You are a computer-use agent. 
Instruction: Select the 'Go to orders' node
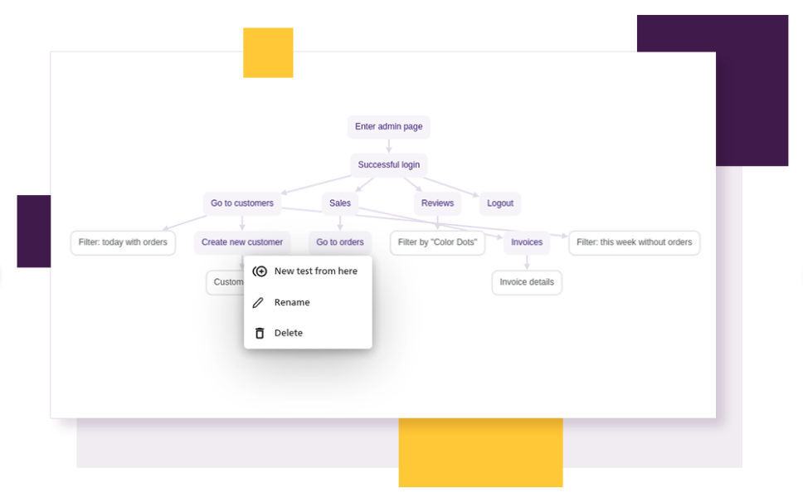[x=340, y=242]
